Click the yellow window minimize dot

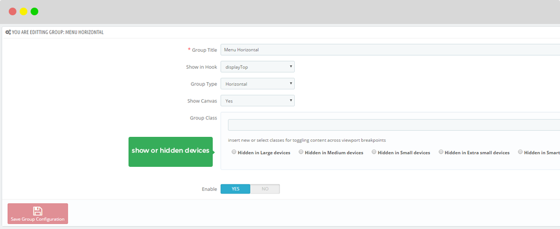click(24, 11)
